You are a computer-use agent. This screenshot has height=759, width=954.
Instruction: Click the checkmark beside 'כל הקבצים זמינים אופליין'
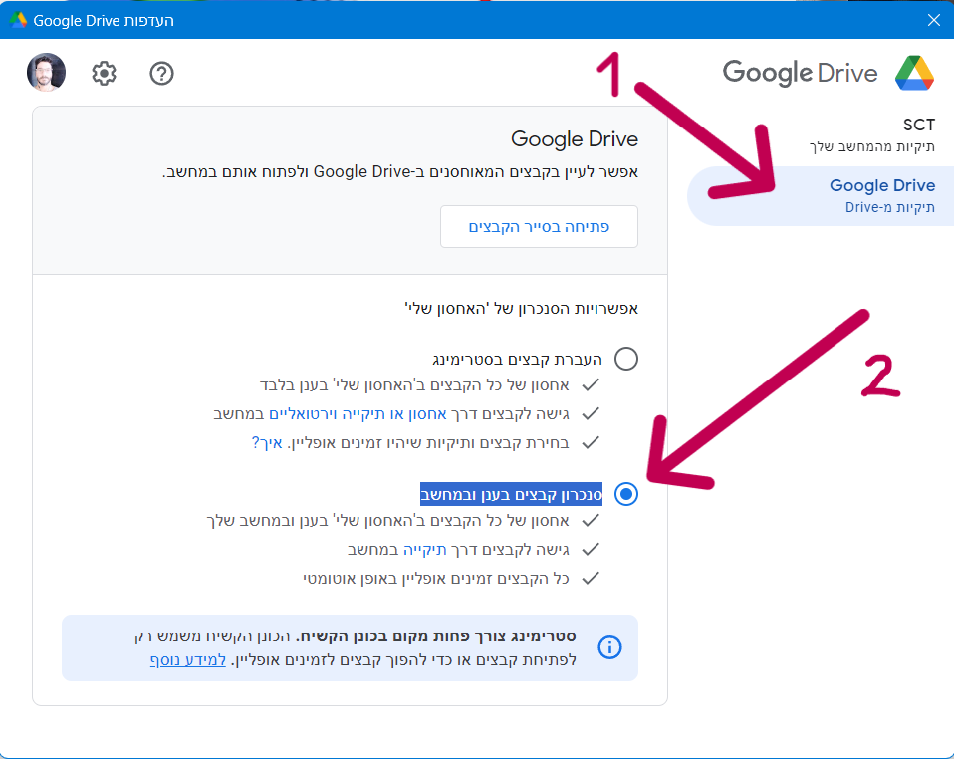click(591, 579)
